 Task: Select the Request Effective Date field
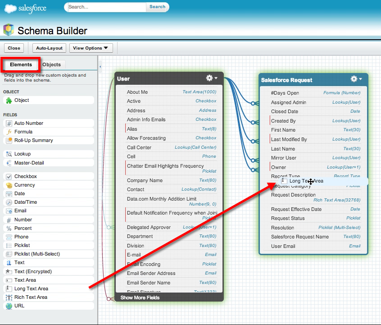click(x=315, y=209)
